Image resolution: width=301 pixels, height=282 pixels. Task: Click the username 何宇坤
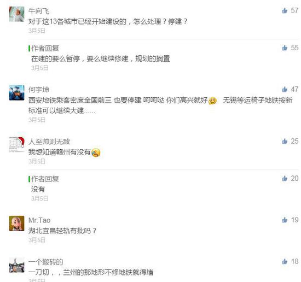click(39, 90)
